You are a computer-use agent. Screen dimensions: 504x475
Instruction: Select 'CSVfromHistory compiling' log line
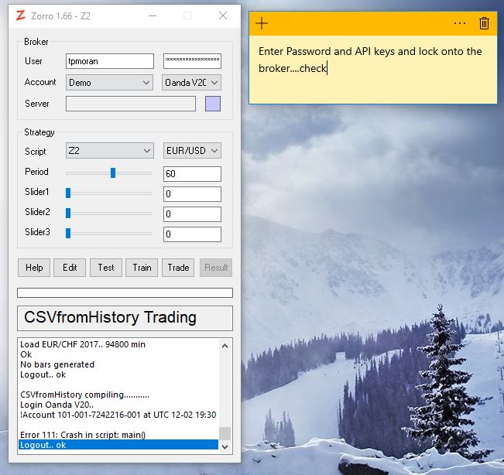(x=84, y=395)
